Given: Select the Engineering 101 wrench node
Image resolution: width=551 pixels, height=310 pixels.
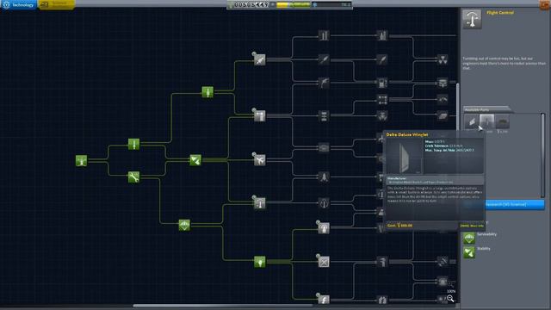Looking at the screenshot, I should [134, 177].
